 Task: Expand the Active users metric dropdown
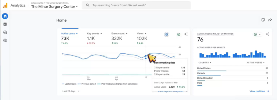[x=77, y=33]
